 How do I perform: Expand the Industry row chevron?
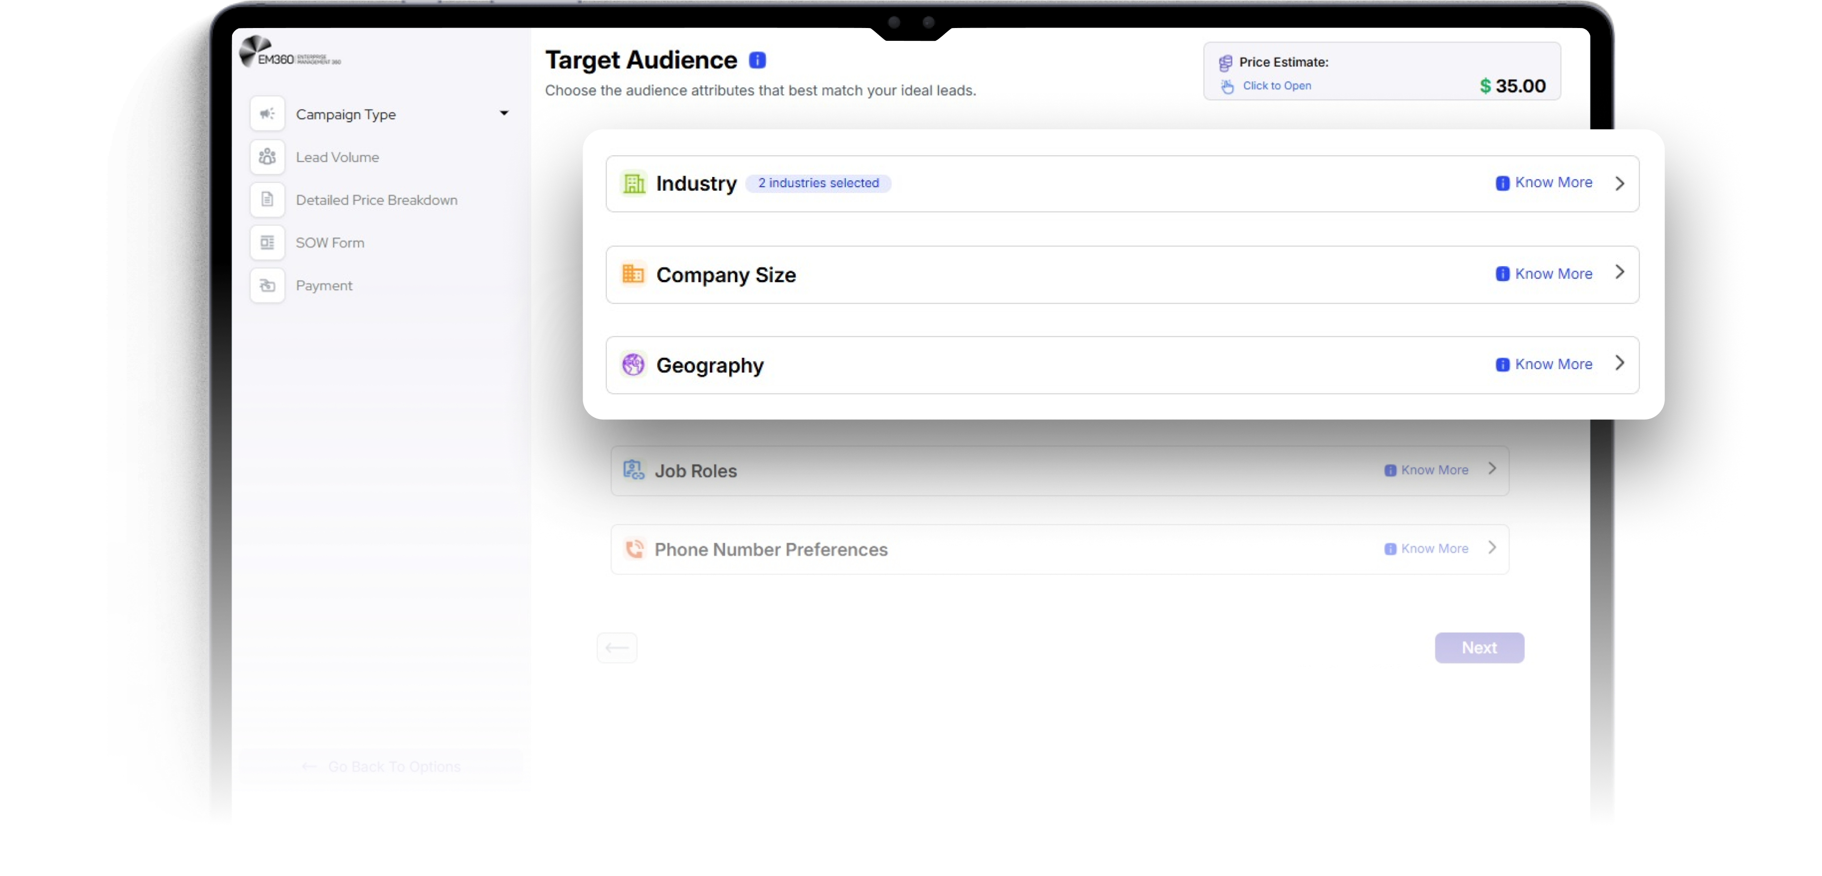pyautogui.click(x=1619, y=183)
